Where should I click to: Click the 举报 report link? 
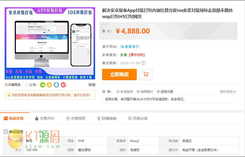(x=92, y=85)
